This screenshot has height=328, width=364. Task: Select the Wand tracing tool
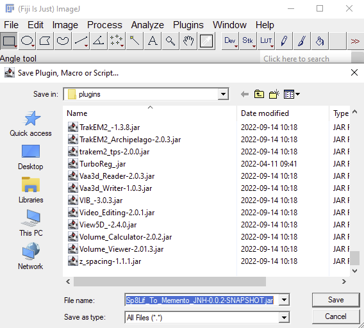[135, 41]
